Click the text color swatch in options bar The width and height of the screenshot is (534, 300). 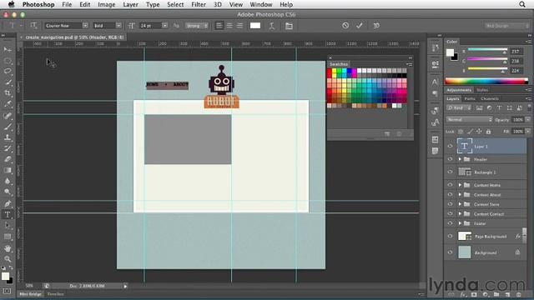[255, 26]
